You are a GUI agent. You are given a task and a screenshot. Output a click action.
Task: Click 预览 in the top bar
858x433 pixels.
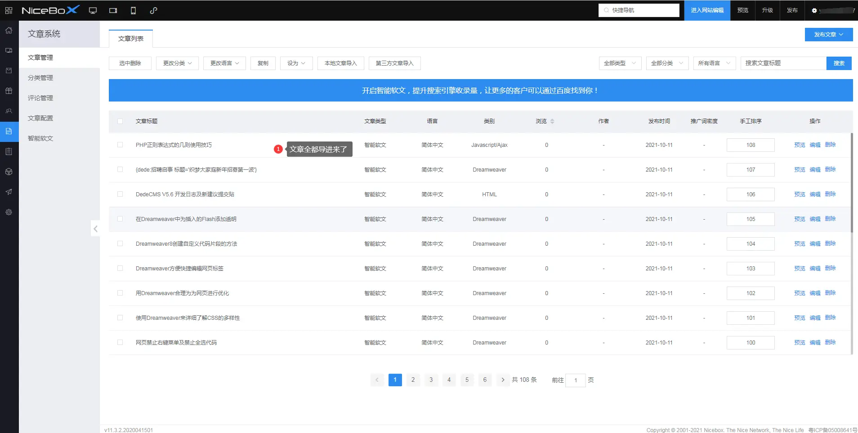[743, 10]
